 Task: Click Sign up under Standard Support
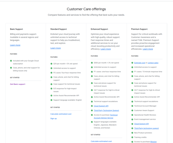click(54, 118)
